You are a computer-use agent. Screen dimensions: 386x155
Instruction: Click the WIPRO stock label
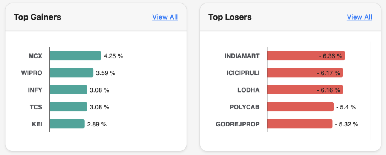coord(32,73)
